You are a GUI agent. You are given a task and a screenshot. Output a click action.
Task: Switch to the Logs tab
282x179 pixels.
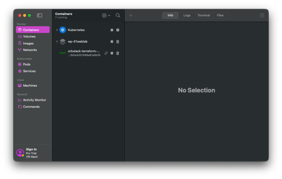[x=187, y=15]
